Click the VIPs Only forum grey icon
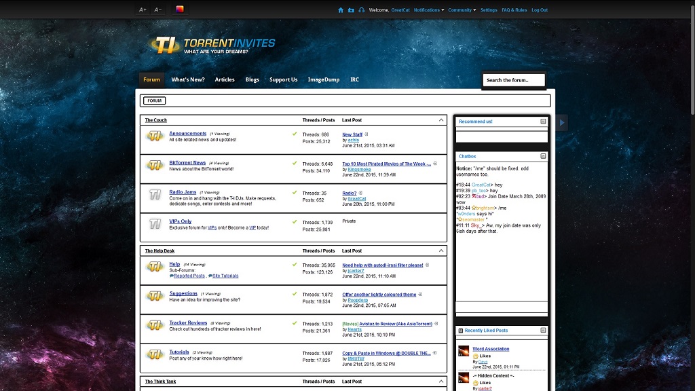 pyautogui.click(x=155, y=224)
